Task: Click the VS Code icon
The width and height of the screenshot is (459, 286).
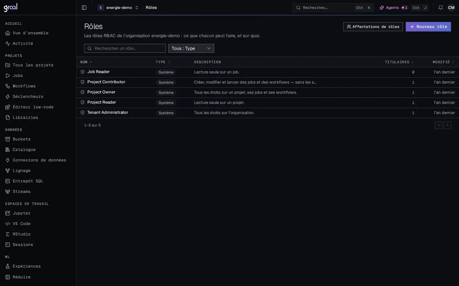Action: point(8,224)
